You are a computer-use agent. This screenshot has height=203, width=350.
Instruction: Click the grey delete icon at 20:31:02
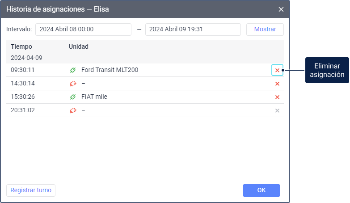pos(277,110)
